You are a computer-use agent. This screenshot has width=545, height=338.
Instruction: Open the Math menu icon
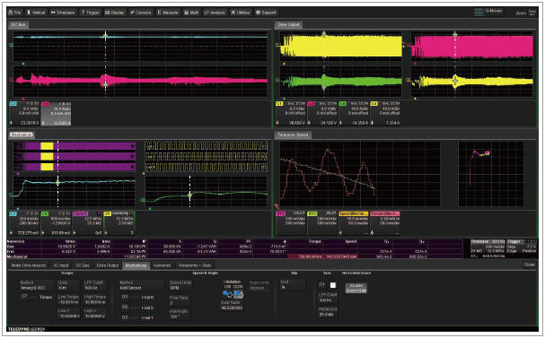191,13
